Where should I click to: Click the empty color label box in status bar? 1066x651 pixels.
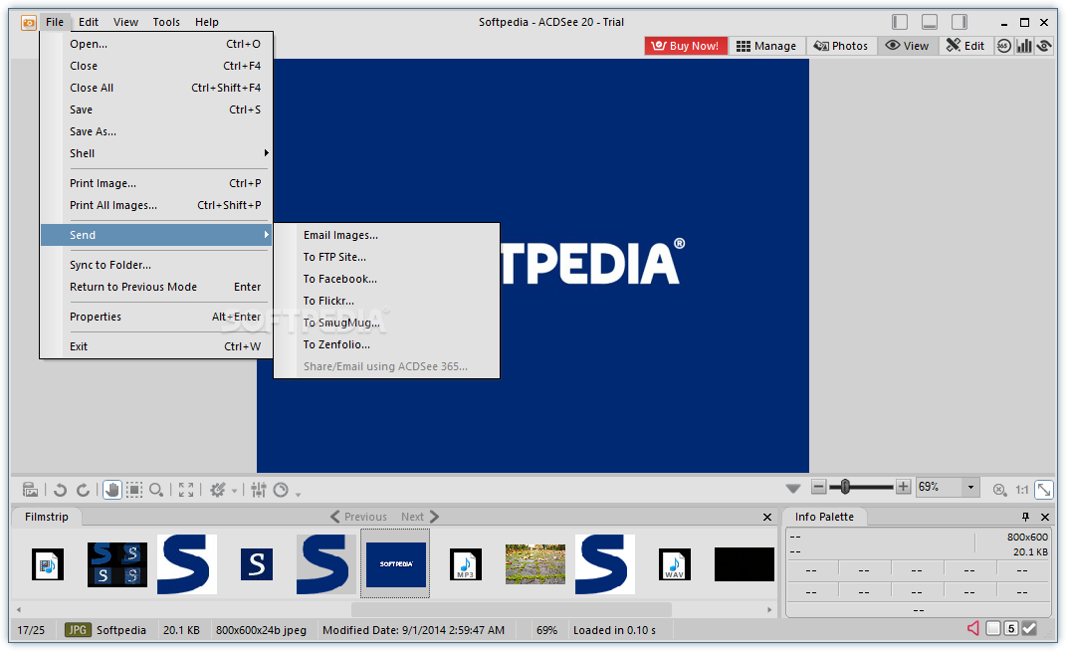(993, 628)
